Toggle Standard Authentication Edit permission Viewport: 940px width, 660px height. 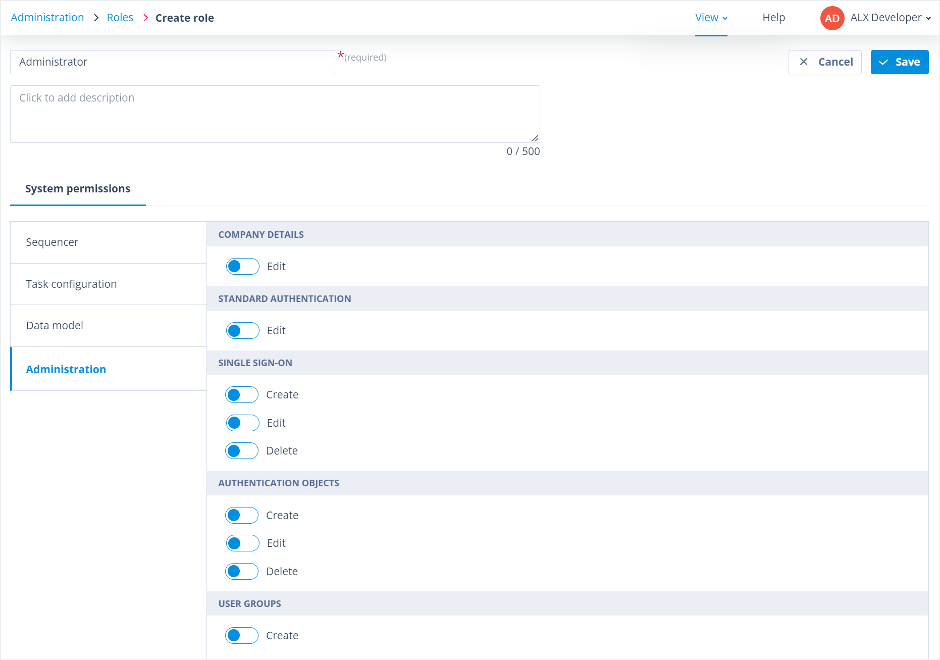[243, 330]
